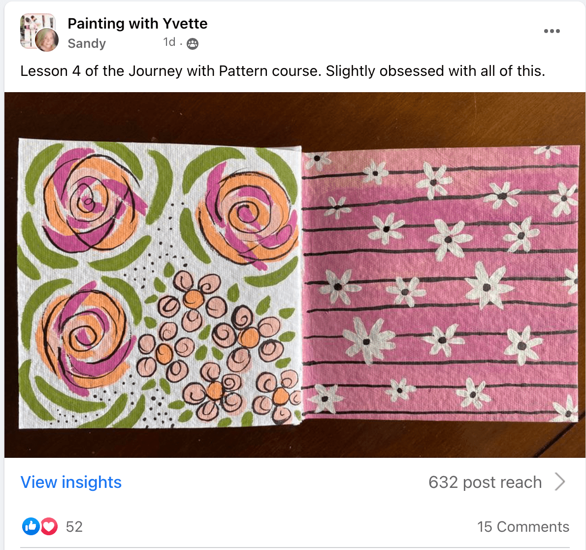The image size is (586, 550).
Task: Click the dark wooden table above the paintings
Action: click(x=295, y=116)
